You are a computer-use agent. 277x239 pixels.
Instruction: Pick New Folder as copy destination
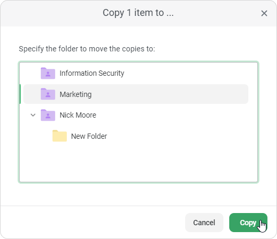89,136
